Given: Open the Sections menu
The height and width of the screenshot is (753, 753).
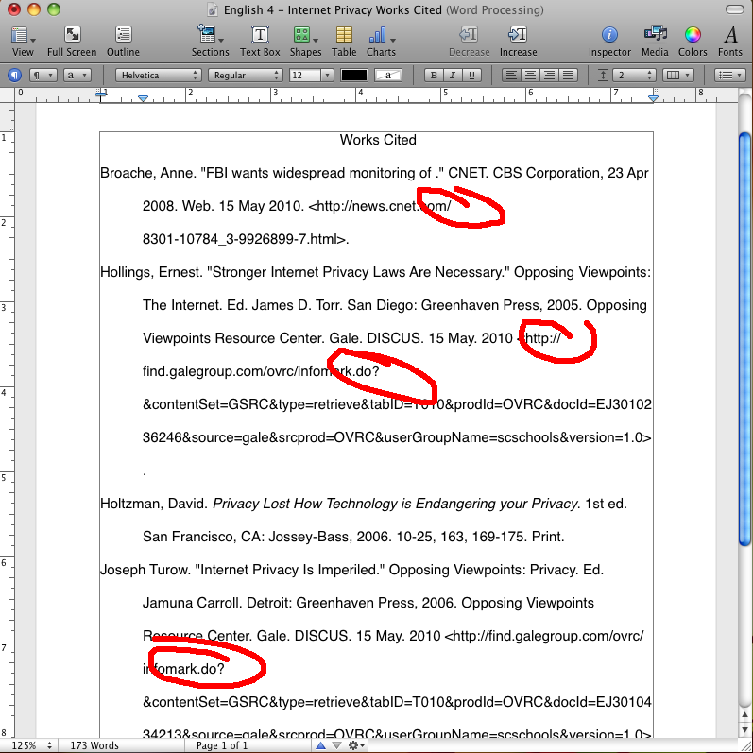Looking at the screenshot, I should (x=211, y=42).
